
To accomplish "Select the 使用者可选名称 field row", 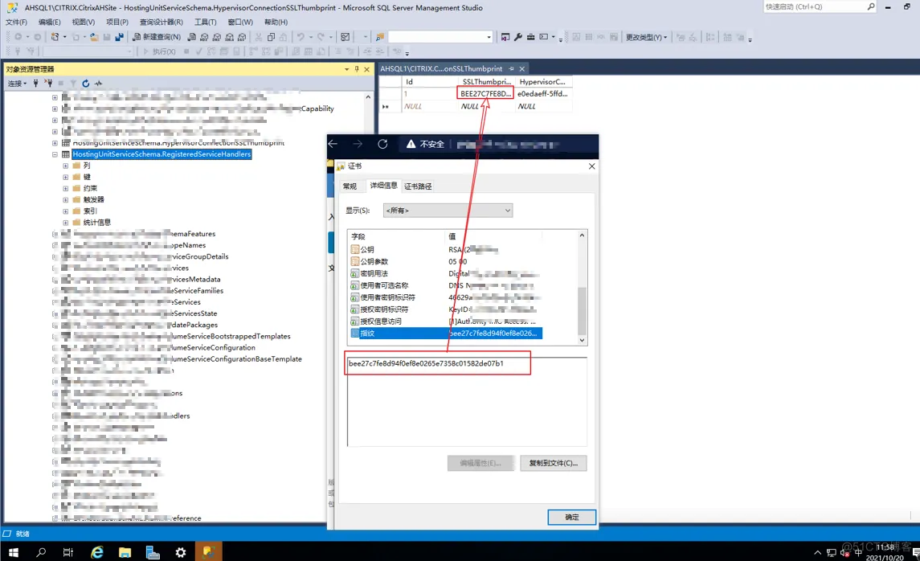I will coord(446,286).
